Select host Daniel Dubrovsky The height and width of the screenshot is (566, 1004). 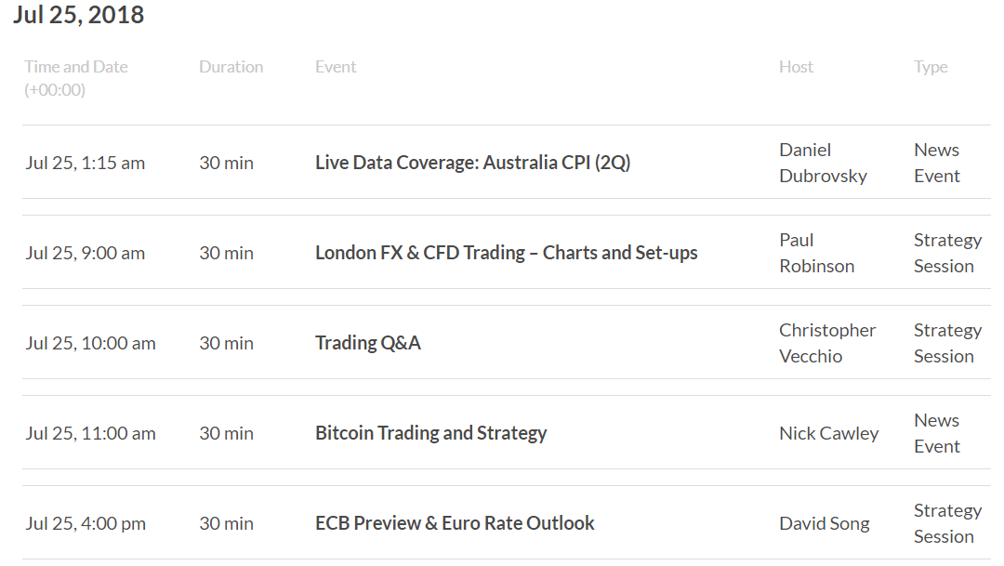pyautogui.click(x=823, y=163)
